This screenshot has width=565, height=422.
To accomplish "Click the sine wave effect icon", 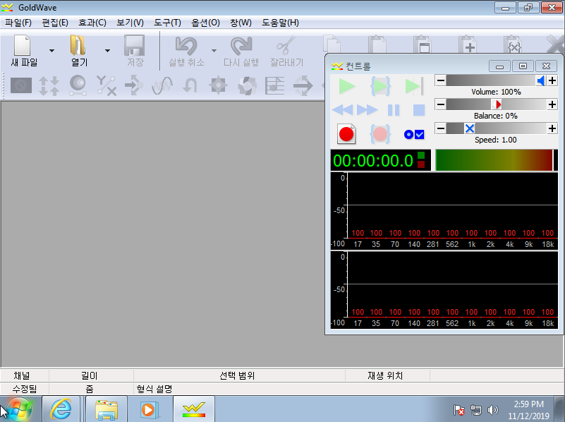I will click(x=162, y=86).
